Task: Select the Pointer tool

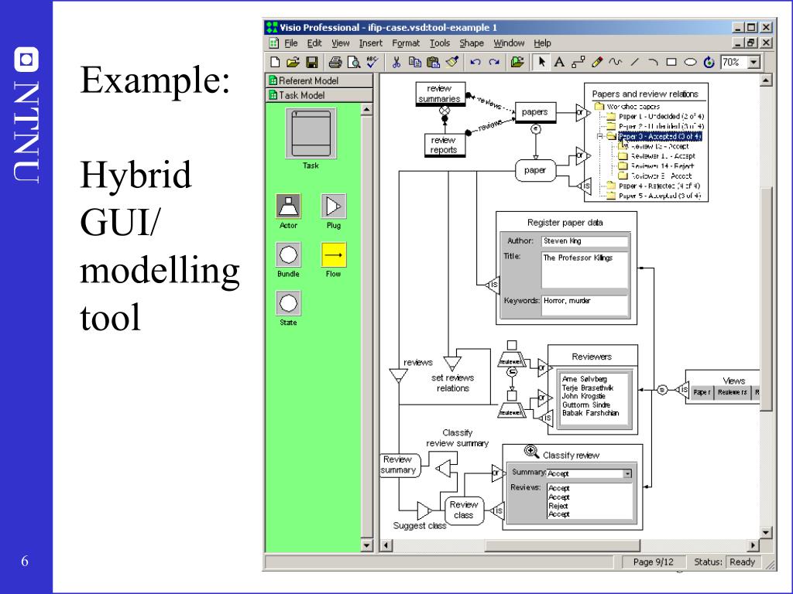Action: (541, 62)
